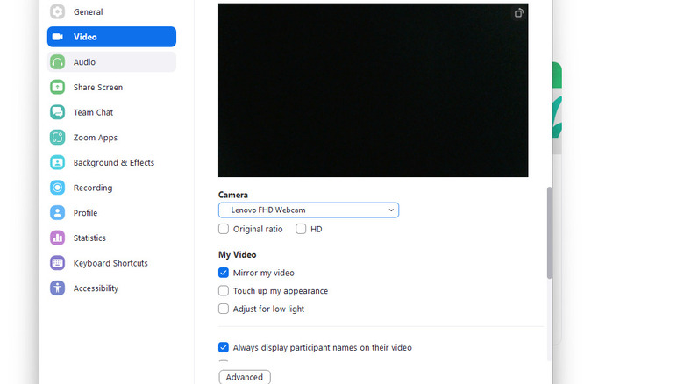Click the Team Chat bubble icon
The width and height of the screenshot is (684, 384).
point(57,112)
